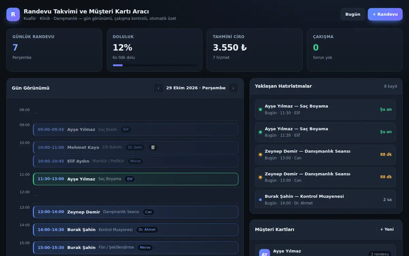Click the date label '29 Ekim 2026 · Perşembe'
The width and height of the screenshot is (409, 256).
pos(196,88)
